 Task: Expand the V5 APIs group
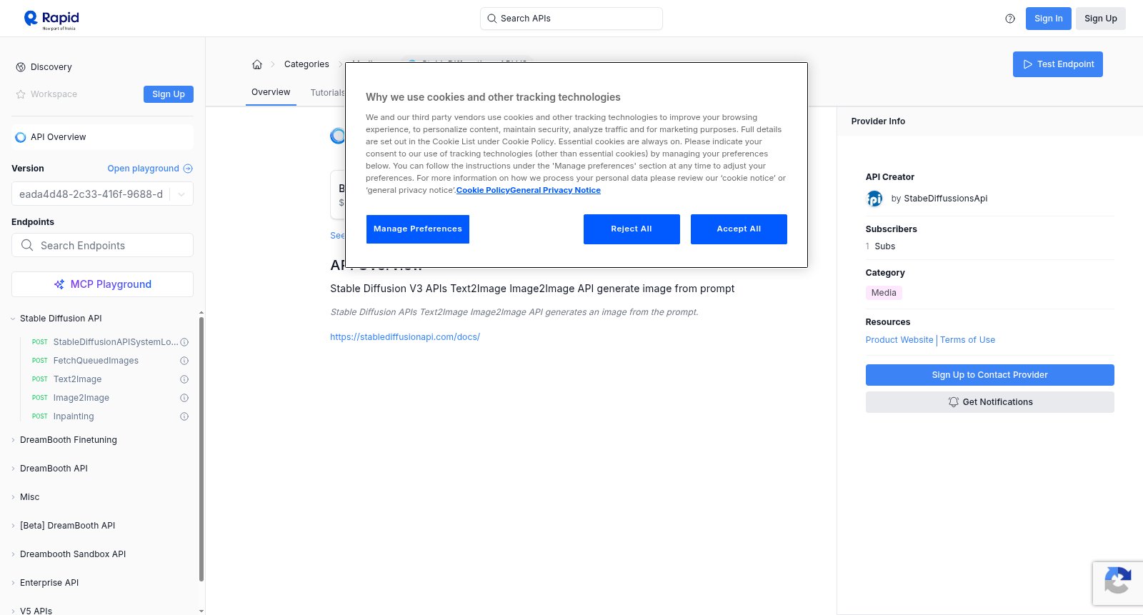pyautogui.click(x=13, y=611)
